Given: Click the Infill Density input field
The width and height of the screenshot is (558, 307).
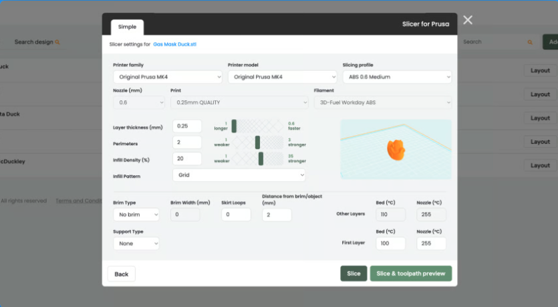Looking at the screenshot, I should (187, 159).
